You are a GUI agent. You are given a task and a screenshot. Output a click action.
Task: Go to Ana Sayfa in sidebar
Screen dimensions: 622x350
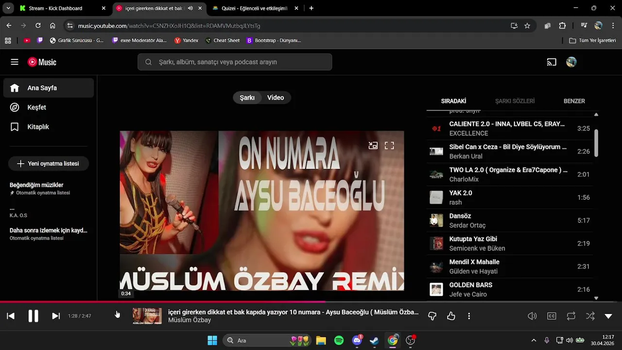click(x=49, y=88)
